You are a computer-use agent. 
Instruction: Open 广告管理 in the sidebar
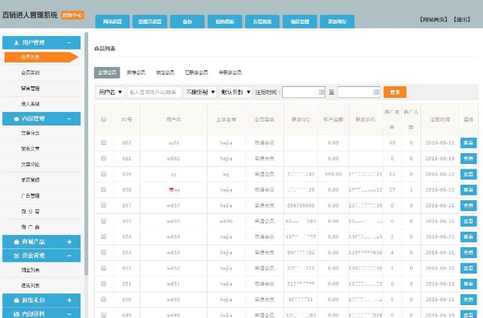(x=30, y=196)
